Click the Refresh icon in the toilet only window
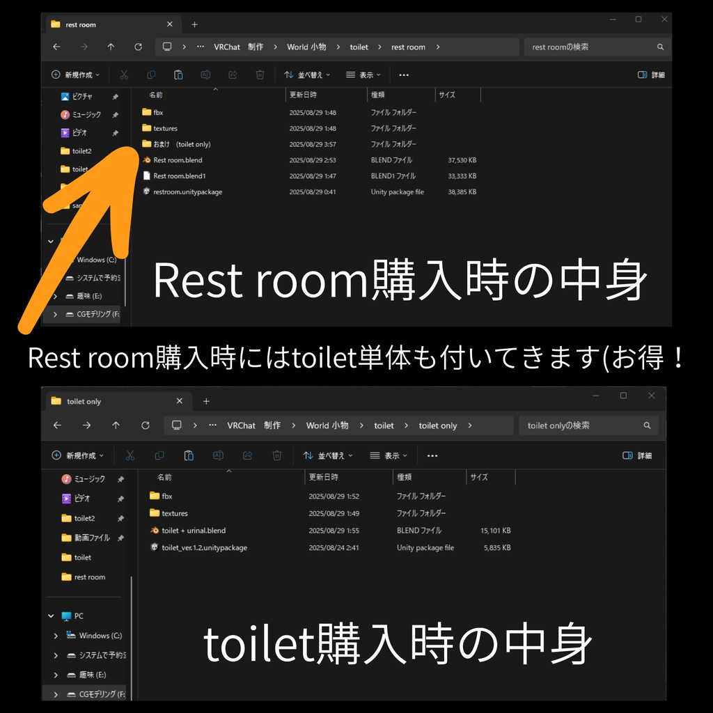The width and height of the screenshot is (713, 713). tap(146, 425)
